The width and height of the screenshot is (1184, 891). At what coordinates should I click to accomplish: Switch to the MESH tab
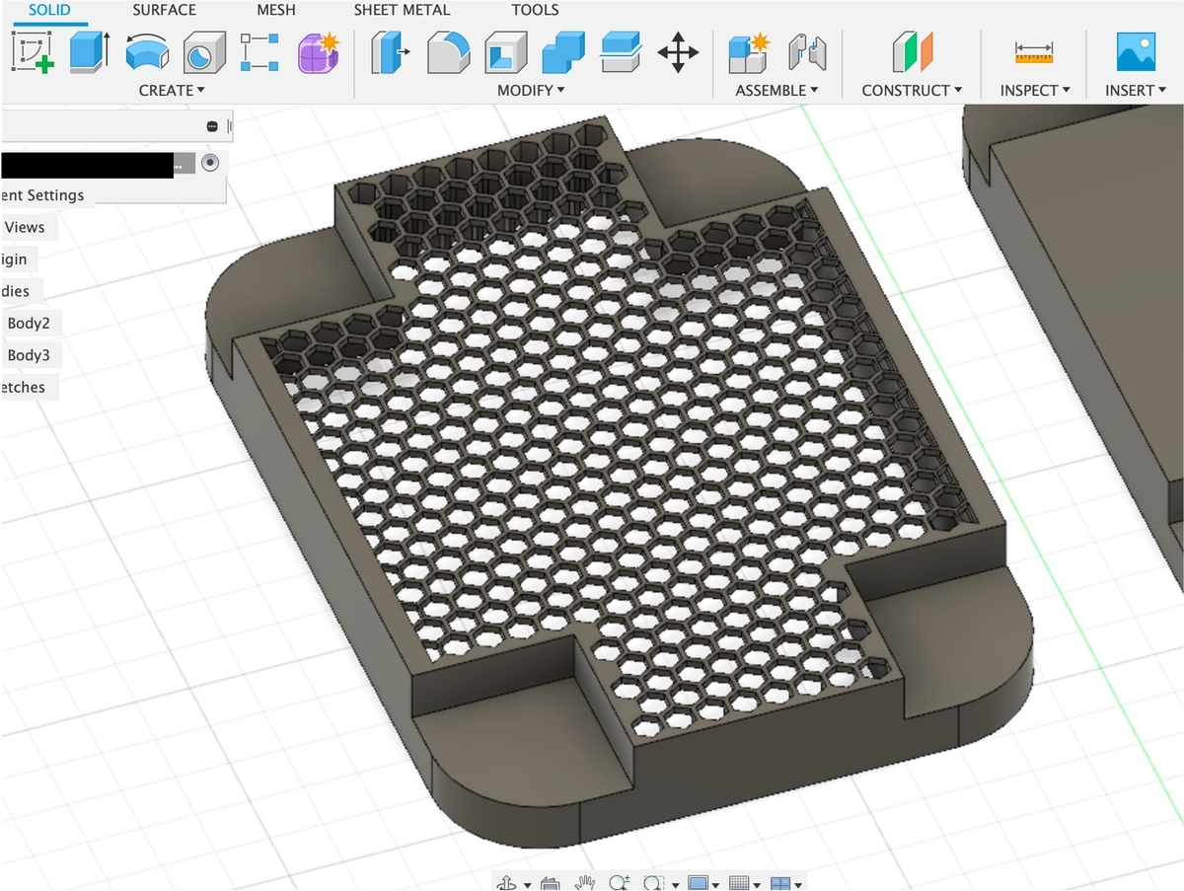tap(276, 10)
